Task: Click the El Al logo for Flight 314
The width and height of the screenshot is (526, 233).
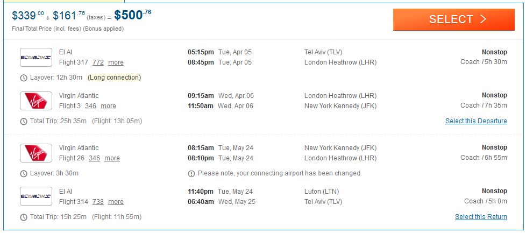Action: (36, 197)
